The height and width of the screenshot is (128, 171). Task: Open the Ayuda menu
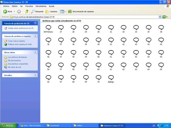point(52,6)
